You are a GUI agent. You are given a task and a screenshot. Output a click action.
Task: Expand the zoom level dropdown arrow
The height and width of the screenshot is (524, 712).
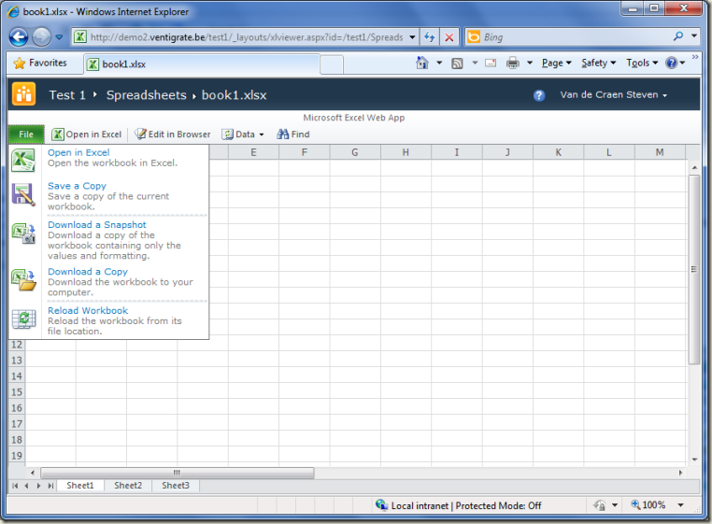point(680,505)
